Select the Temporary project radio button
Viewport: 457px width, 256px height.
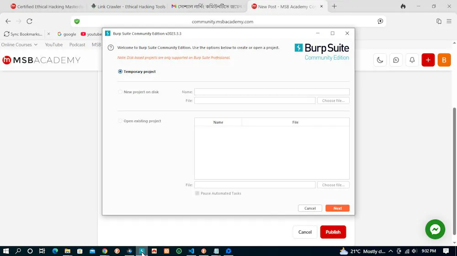(120, 72)
